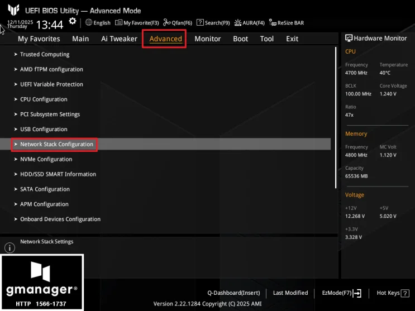Click Network Stack Settings help text
This screenshot has width=415, height=311.
pyautogui.click(x=46, y=242)
